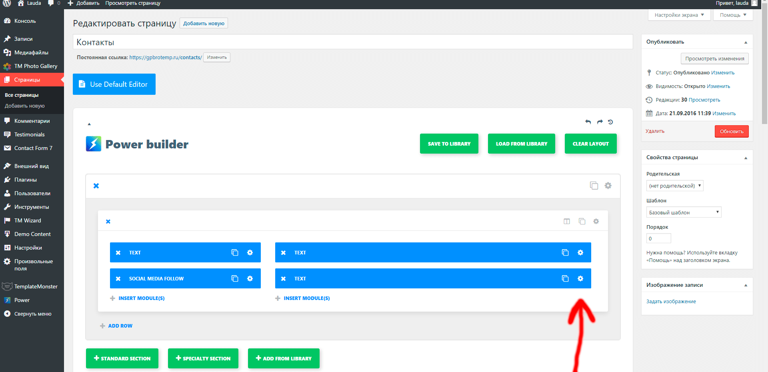Open settings of upper right-column TEXT module

pyautogui.click(x=580, y=252)
